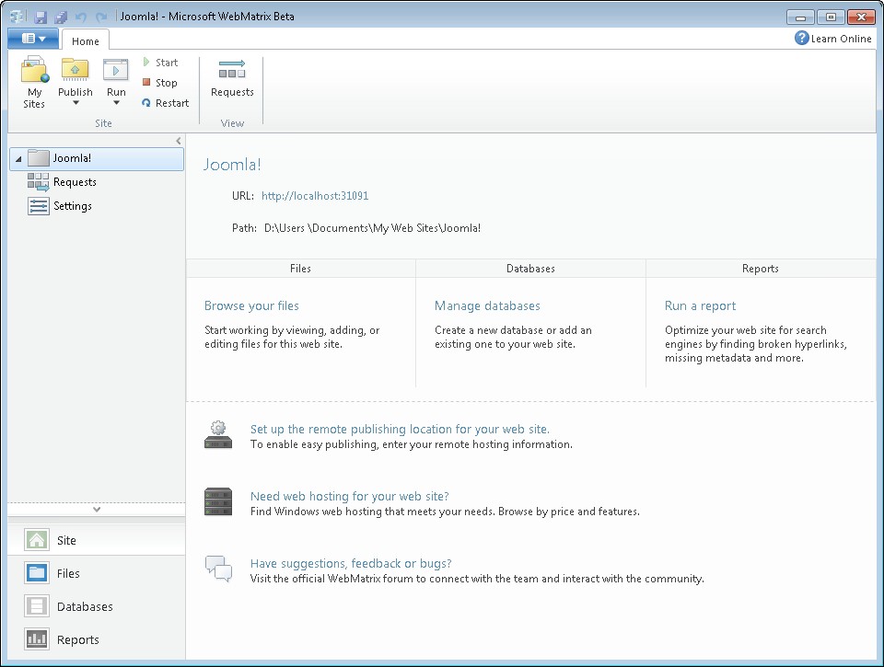
Task: Click the feedback speech bubbles icon
Action: click(x=218, y=569)
